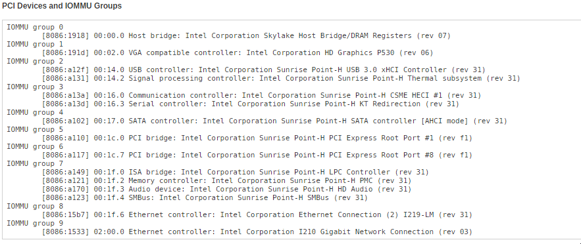The image size is (581, 244).
Task: Click the I210 Gigabit Network Connection entry
Action: 257,232
